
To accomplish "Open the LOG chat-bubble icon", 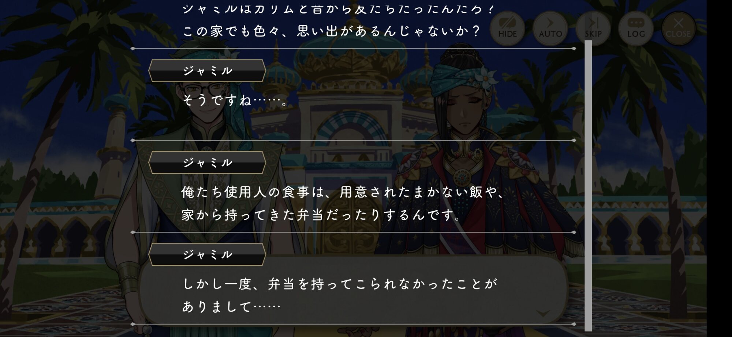I will (636, 28).
